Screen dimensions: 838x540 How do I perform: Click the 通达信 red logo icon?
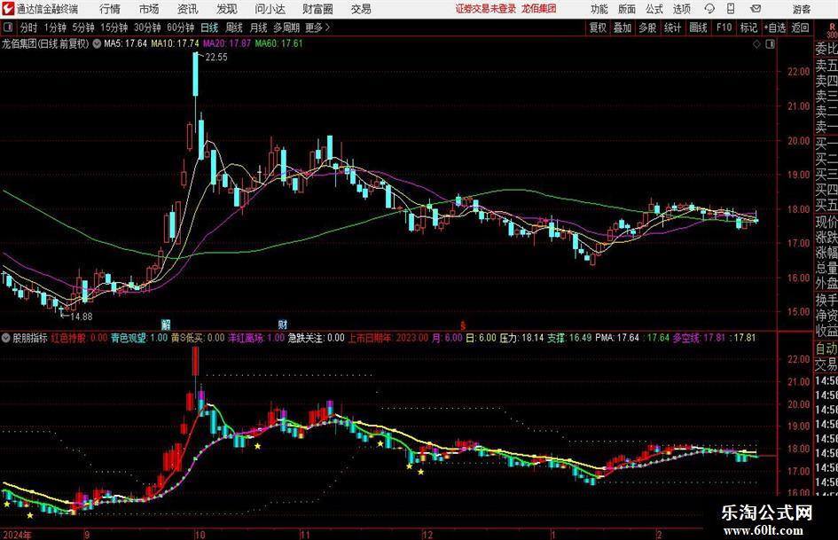coord(8,9)
